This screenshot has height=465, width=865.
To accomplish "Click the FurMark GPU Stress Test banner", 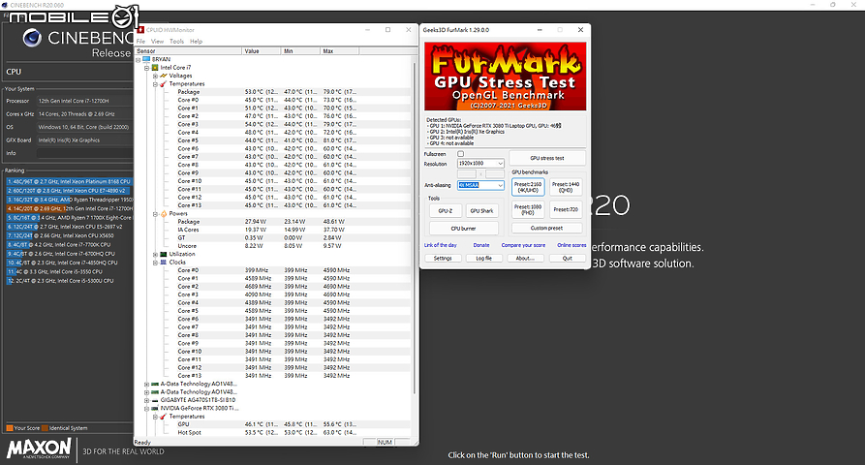I will pyautogui.click(x=506, y=77).
